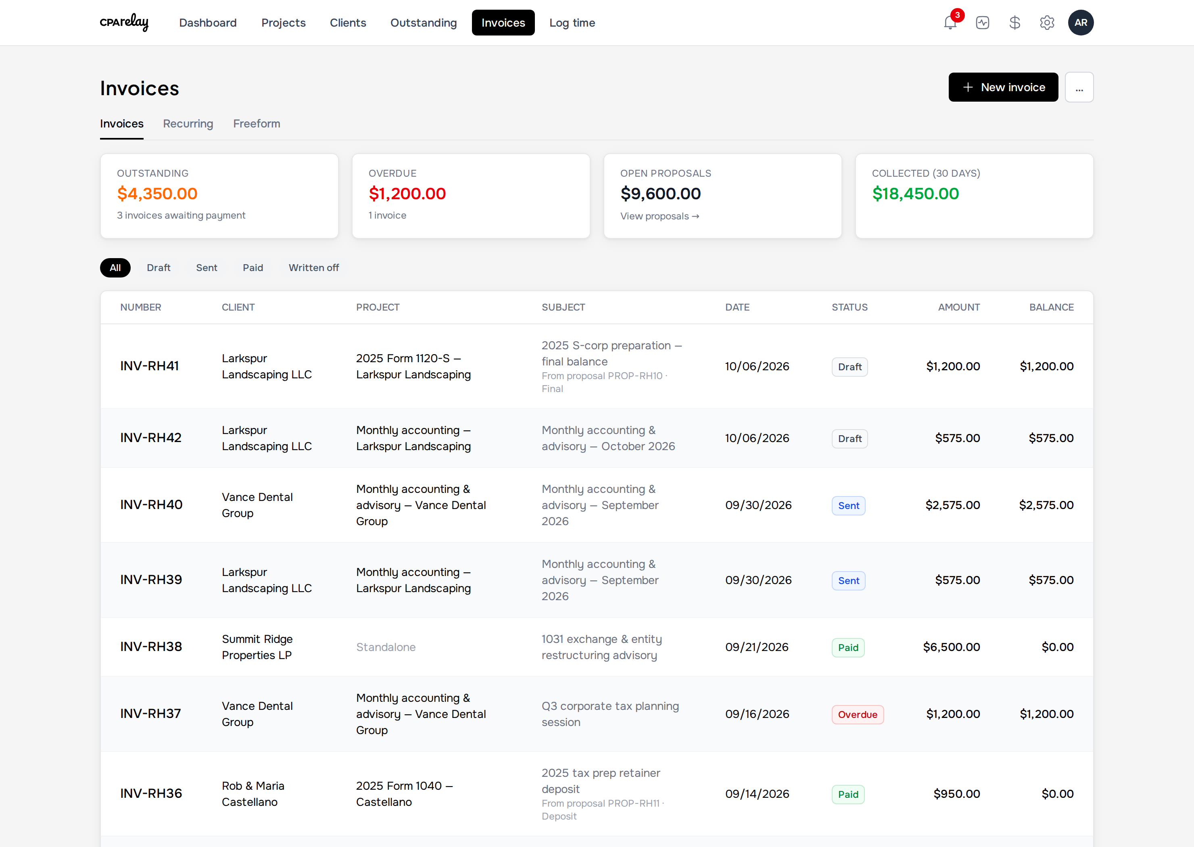
Task: Select the Invoices sub-tab
Action: (x=121, y=123)
